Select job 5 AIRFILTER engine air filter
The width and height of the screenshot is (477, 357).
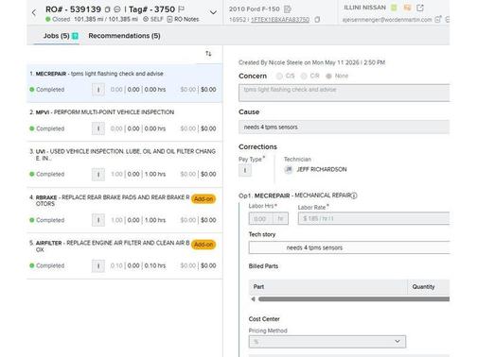click(x=124, y=256)
